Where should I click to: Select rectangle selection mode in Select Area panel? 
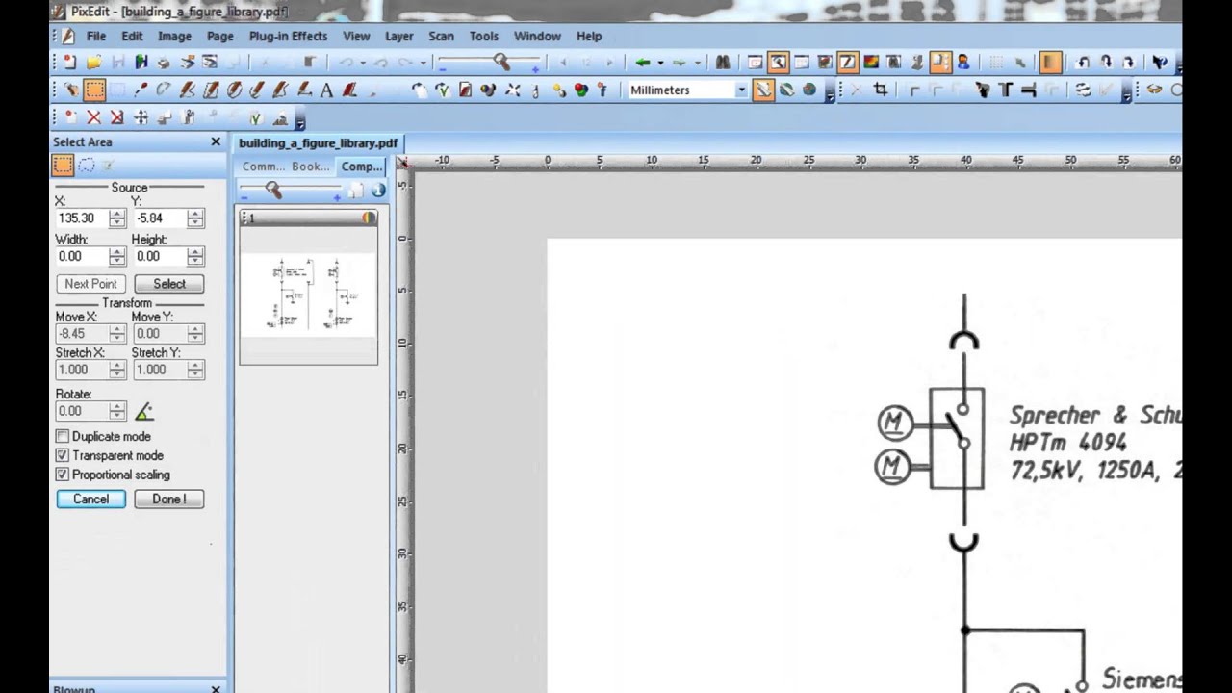(x=63, y=166)
